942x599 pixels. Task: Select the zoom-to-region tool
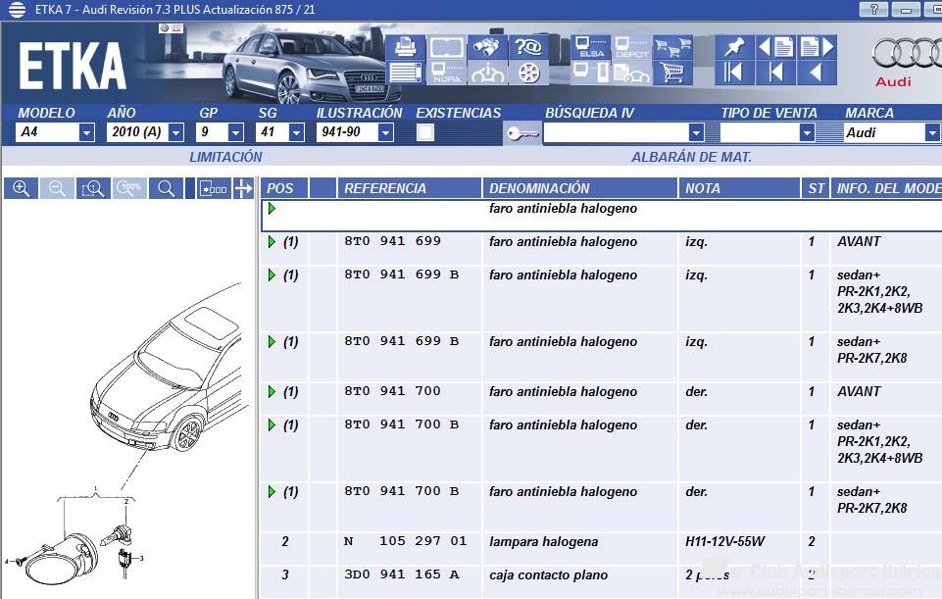click(93, 188)
